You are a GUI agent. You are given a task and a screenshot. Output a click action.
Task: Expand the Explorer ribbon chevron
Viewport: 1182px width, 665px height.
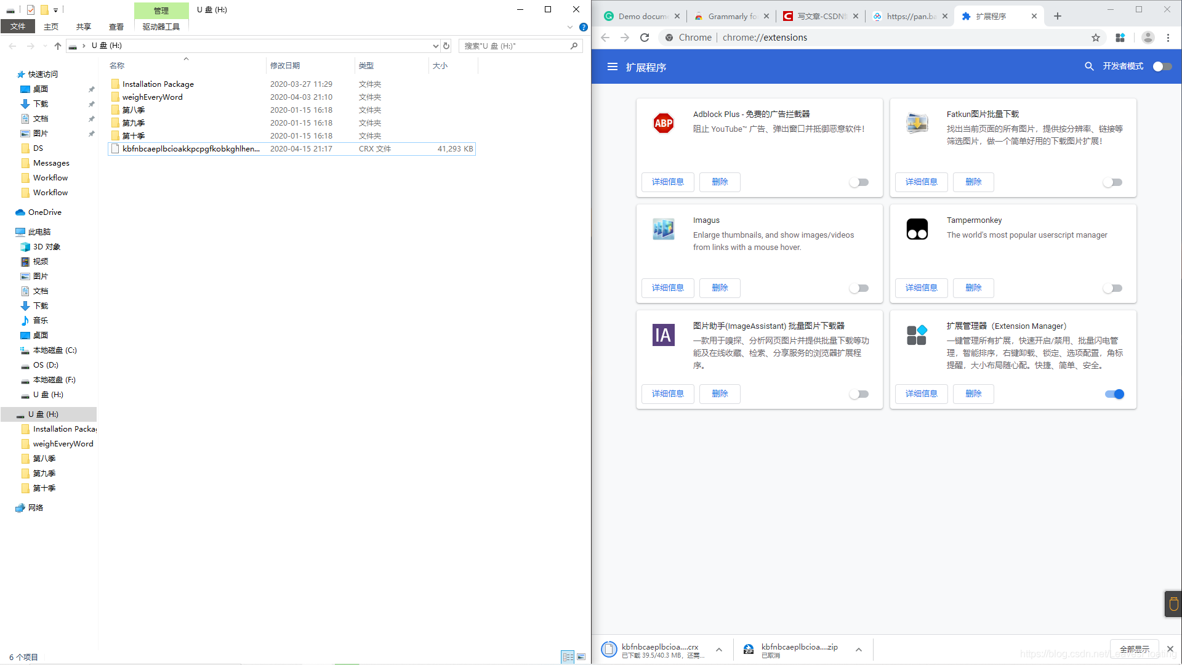(x=569, y=27)
